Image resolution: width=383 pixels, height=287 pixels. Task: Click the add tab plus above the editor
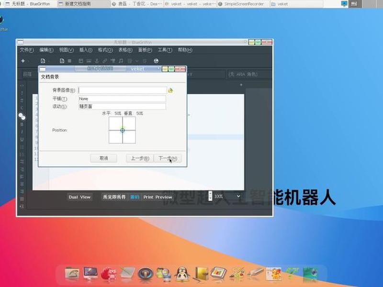click(x=241, y=85)
